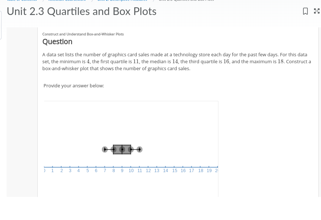Select the median line inside the box
This screenshot has width=321, height=220.
[x=122, y=149]
